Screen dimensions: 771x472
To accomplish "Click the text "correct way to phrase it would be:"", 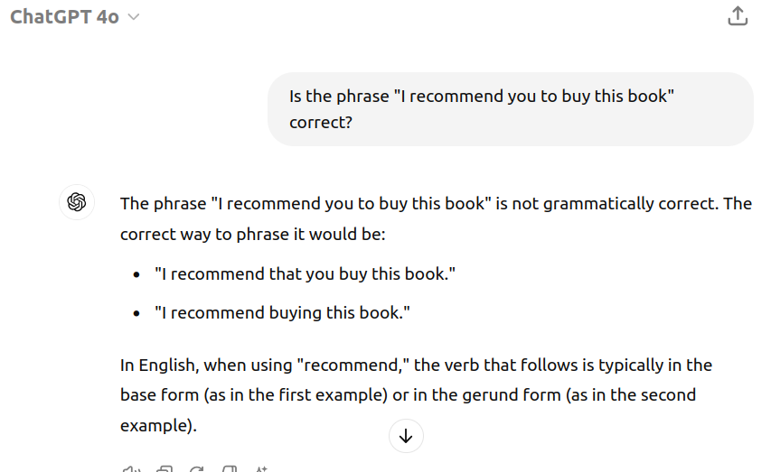I will click(x=253, y=235).
